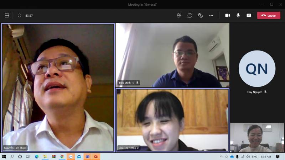Viewport: 285px width, 160px height.
Task: Expand the hidden system tray icons
Action: click(x=221, y=156)
